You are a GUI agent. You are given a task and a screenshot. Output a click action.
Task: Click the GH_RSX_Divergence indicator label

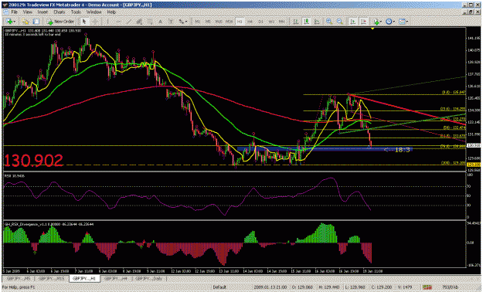tap(49, 224)
